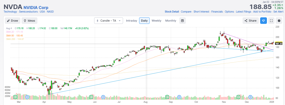Switch to the Weekly timeframe
The image size is (285, 105).
[156, 21]
